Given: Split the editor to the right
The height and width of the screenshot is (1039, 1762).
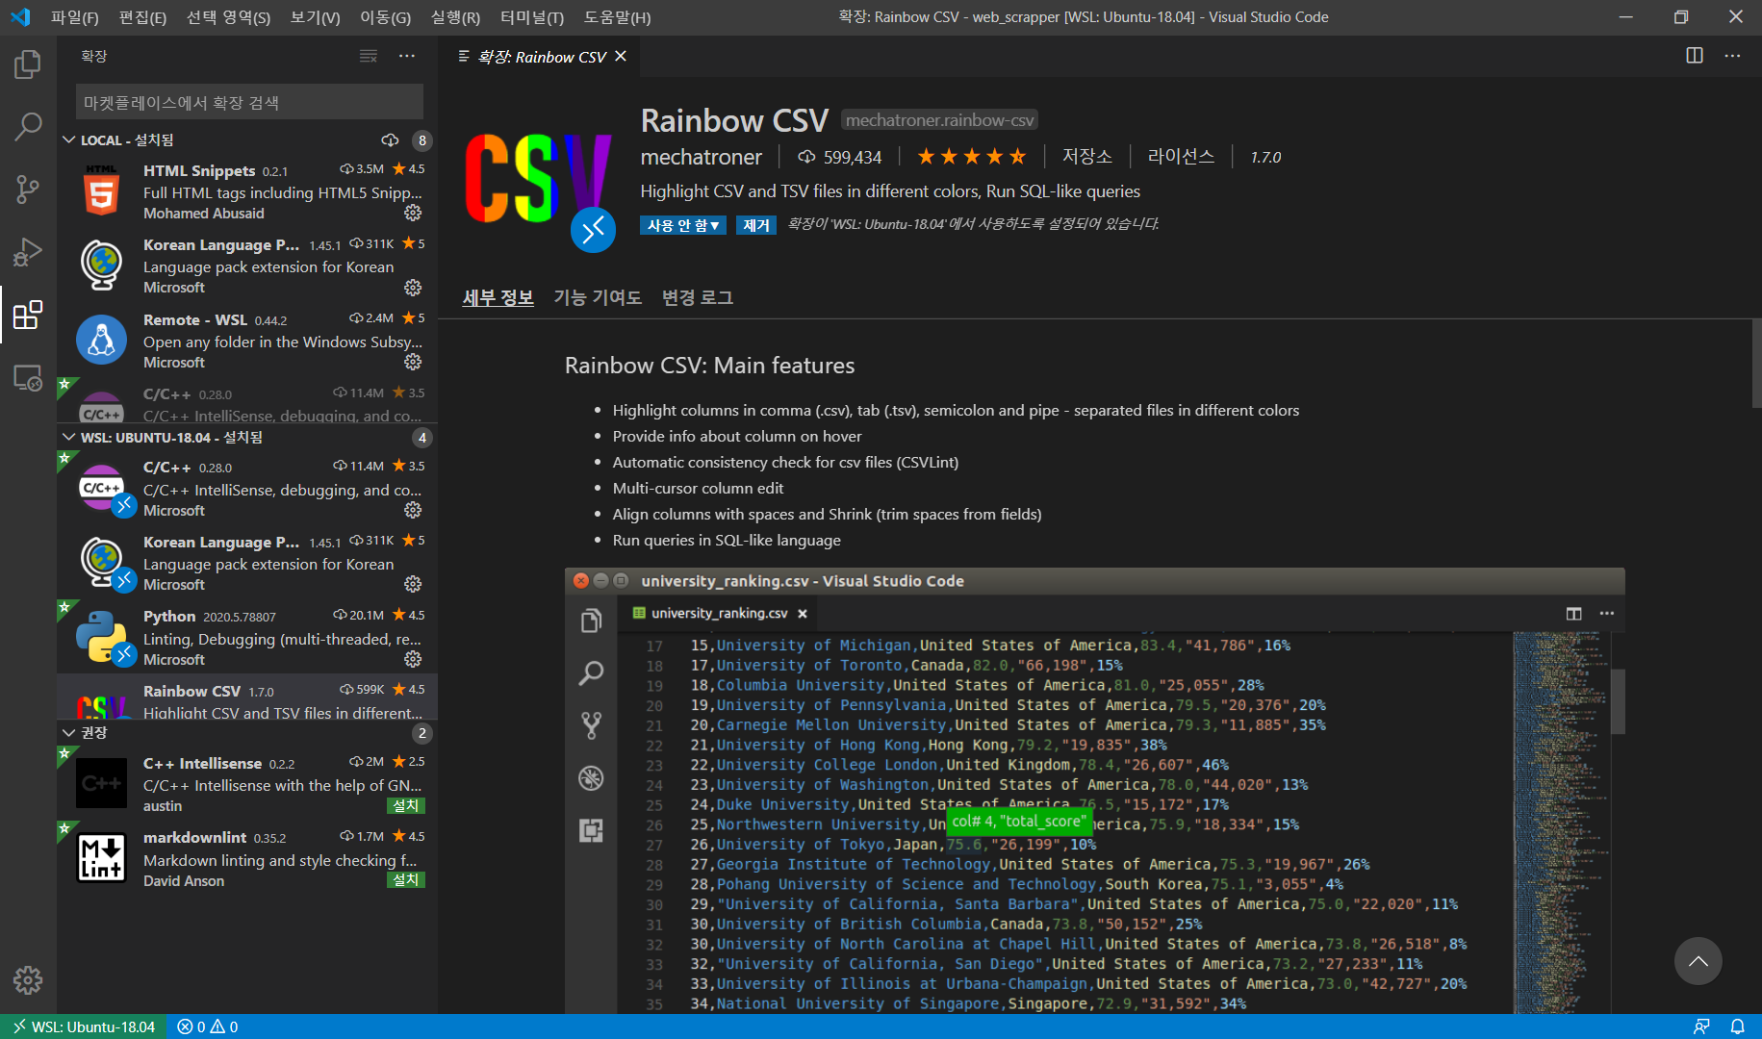Looking at the screenshot, I should coord(1695,56).
